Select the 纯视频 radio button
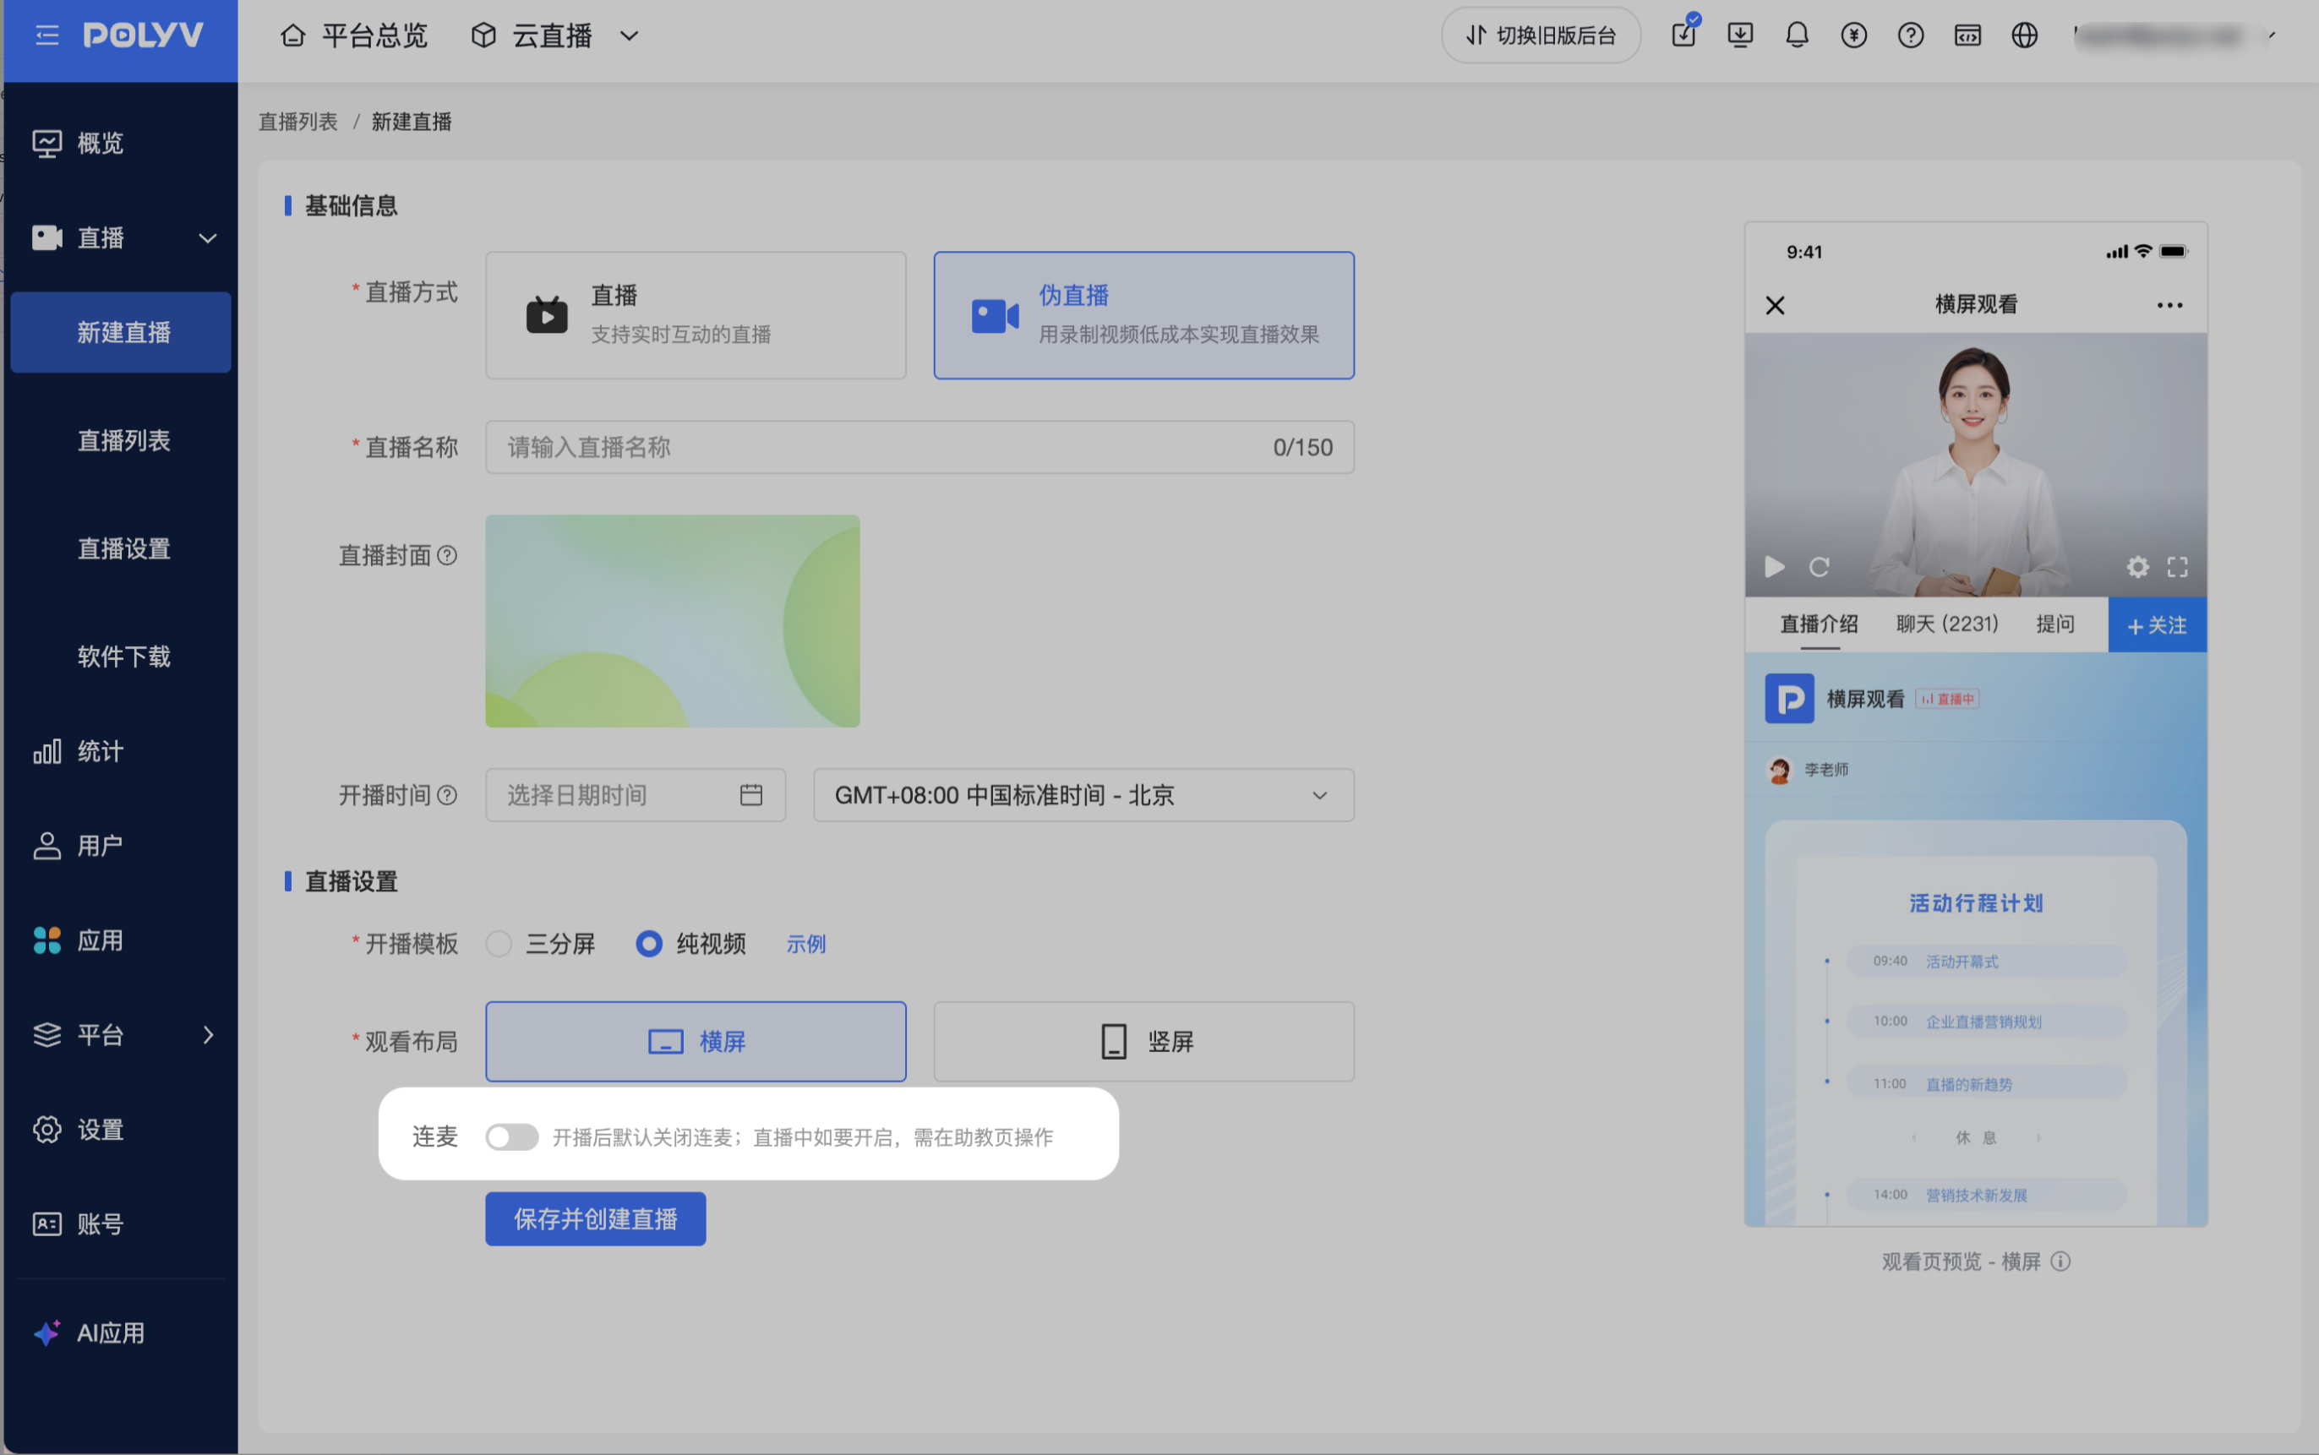The image size is (2319, 1455). coord(650,944)
